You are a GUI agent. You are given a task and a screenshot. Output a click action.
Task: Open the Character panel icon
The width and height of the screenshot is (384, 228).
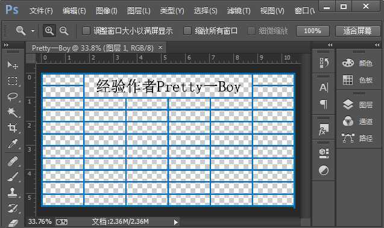(x=324, y=87)
